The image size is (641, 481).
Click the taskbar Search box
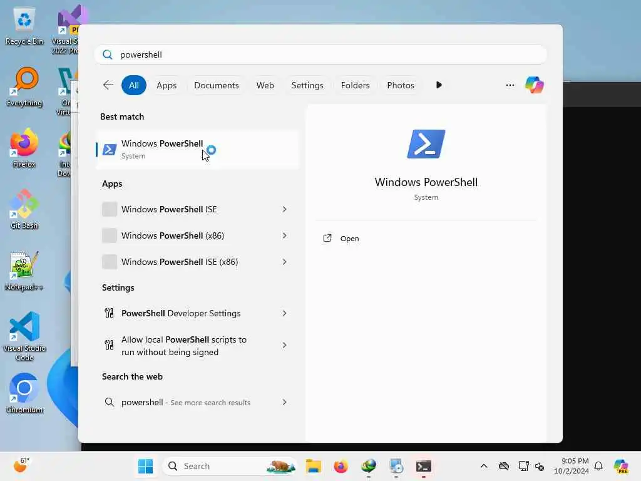click(x=230, y=466)
